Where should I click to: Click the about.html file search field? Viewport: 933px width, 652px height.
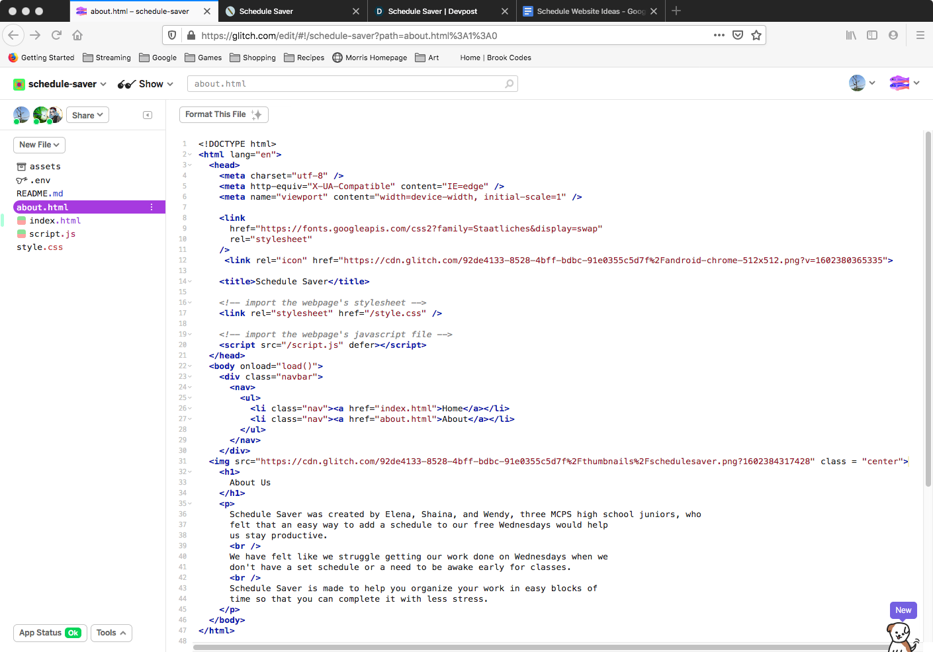352,84
